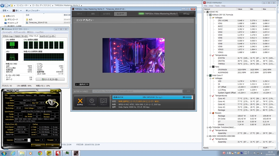The width and height of the screenshot is (279, 156).
Task: Click the オプション button in TMPGEnc
Action: tap(186, 14)
